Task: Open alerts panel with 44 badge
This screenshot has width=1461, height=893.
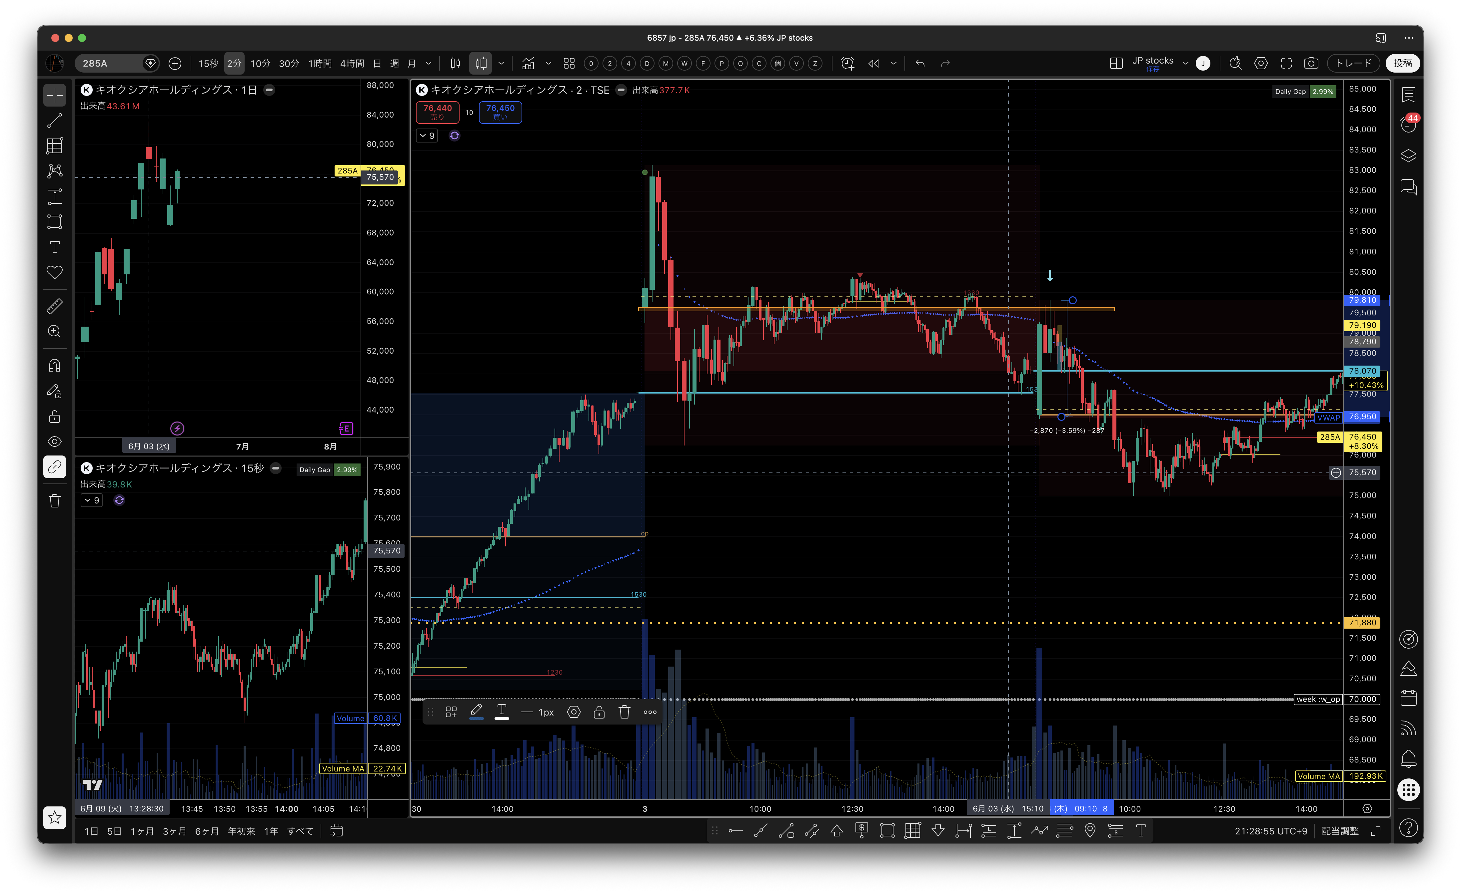Action: (x=1408, y=123)
